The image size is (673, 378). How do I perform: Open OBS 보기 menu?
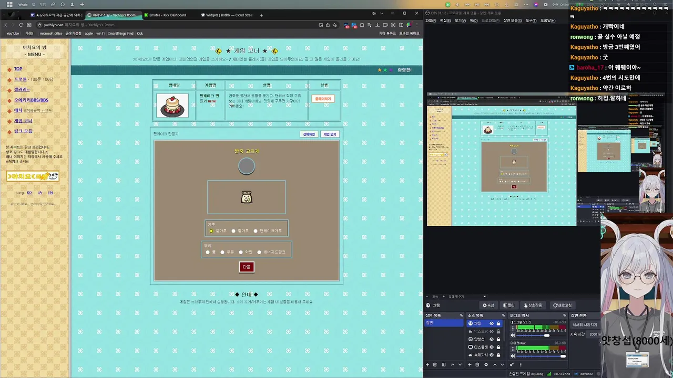[x=460, y=20]
